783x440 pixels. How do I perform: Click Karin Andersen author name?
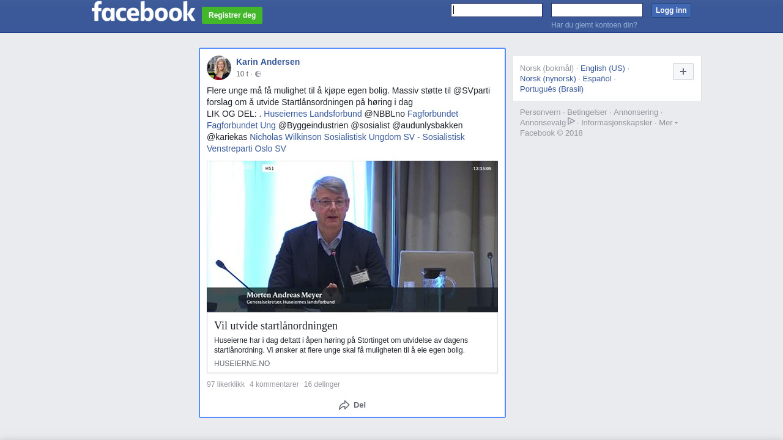268,62
